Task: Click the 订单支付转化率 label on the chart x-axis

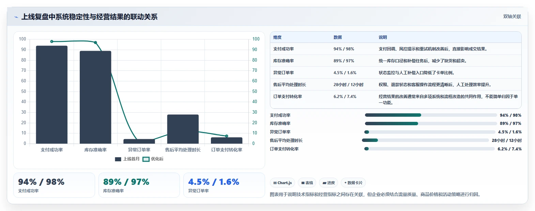Action: click(227, 150)
